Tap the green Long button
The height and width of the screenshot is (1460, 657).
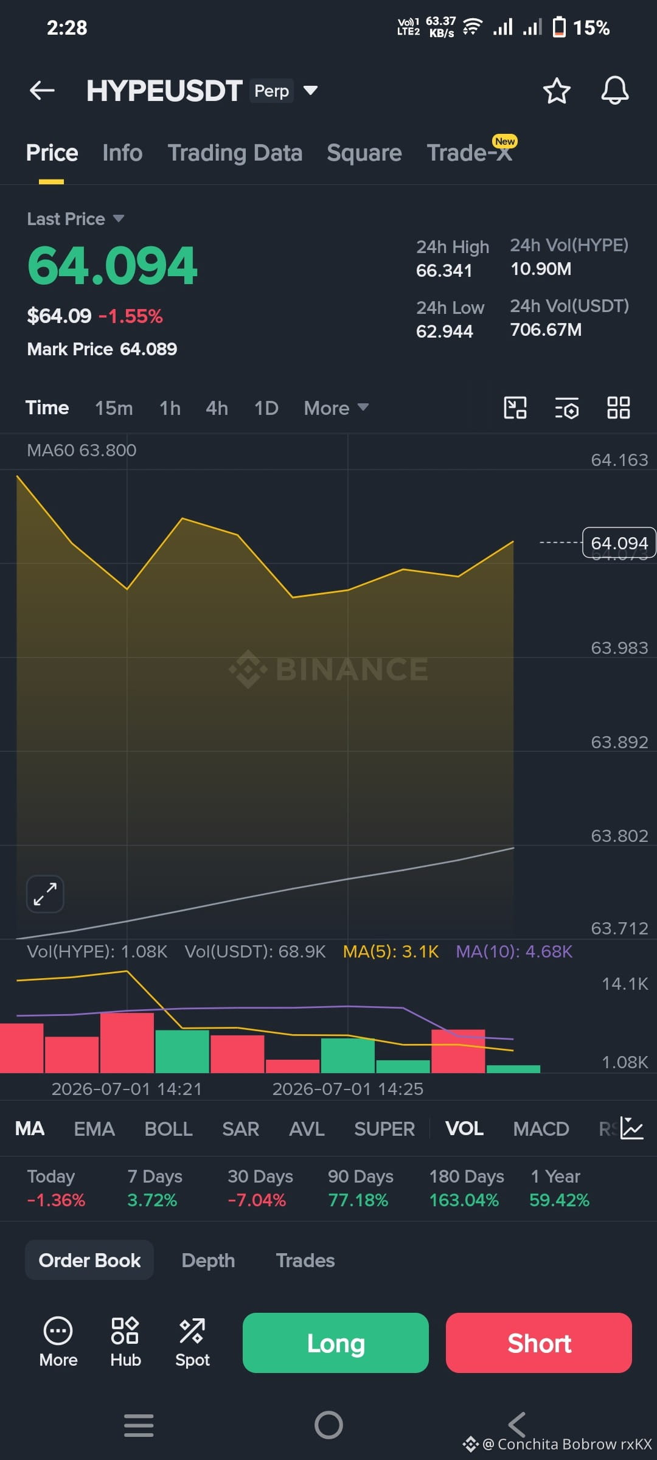point(336,1343)
